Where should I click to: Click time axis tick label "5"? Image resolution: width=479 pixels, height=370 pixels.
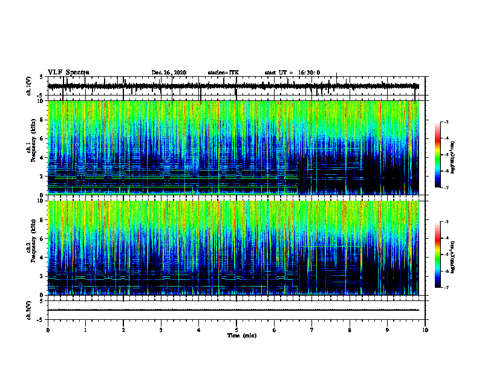pyautogui.click(x=236, y=330)
